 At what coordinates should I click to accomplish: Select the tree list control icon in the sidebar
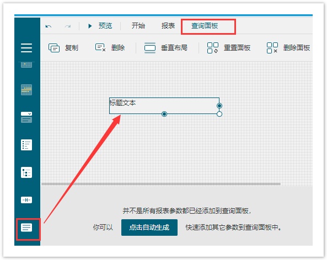26,172
